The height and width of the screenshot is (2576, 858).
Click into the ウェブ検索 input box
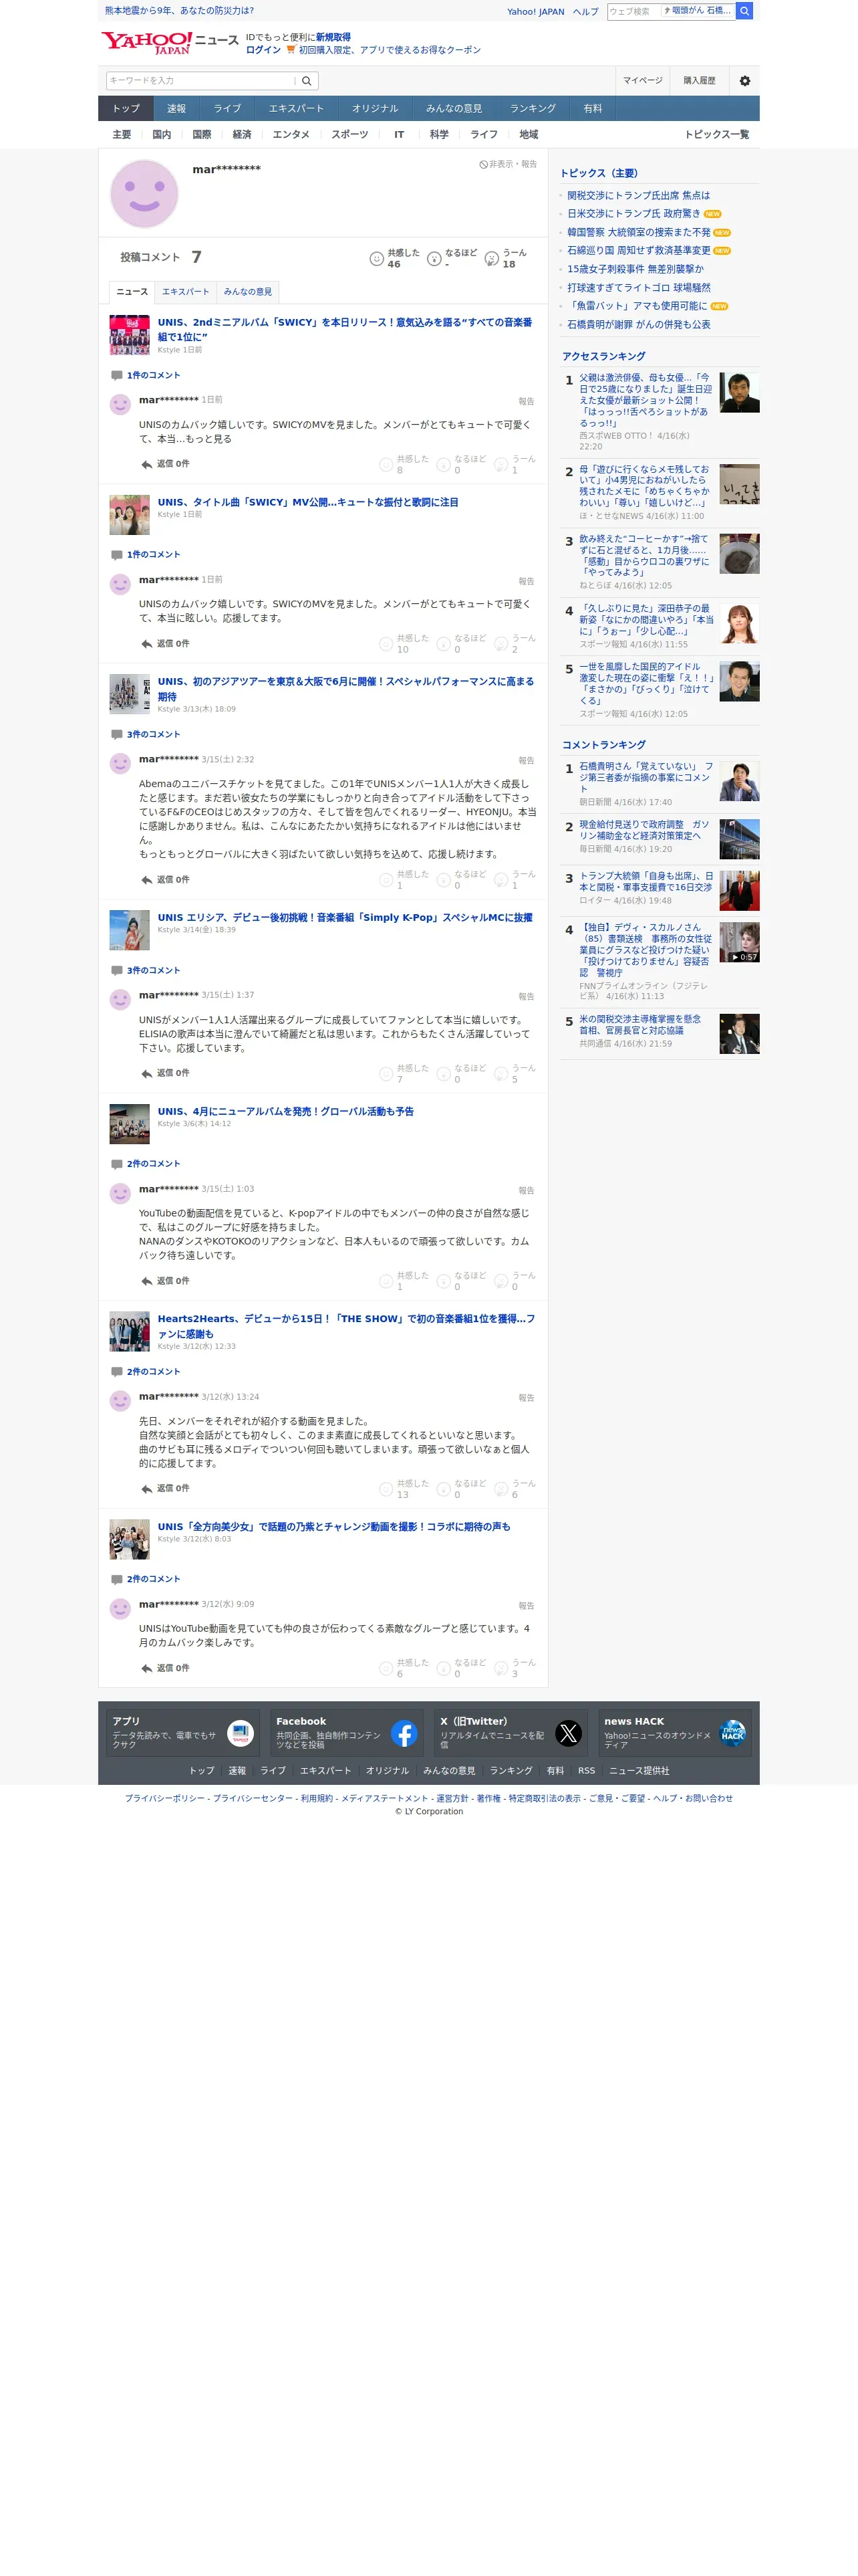pos(633,11)
